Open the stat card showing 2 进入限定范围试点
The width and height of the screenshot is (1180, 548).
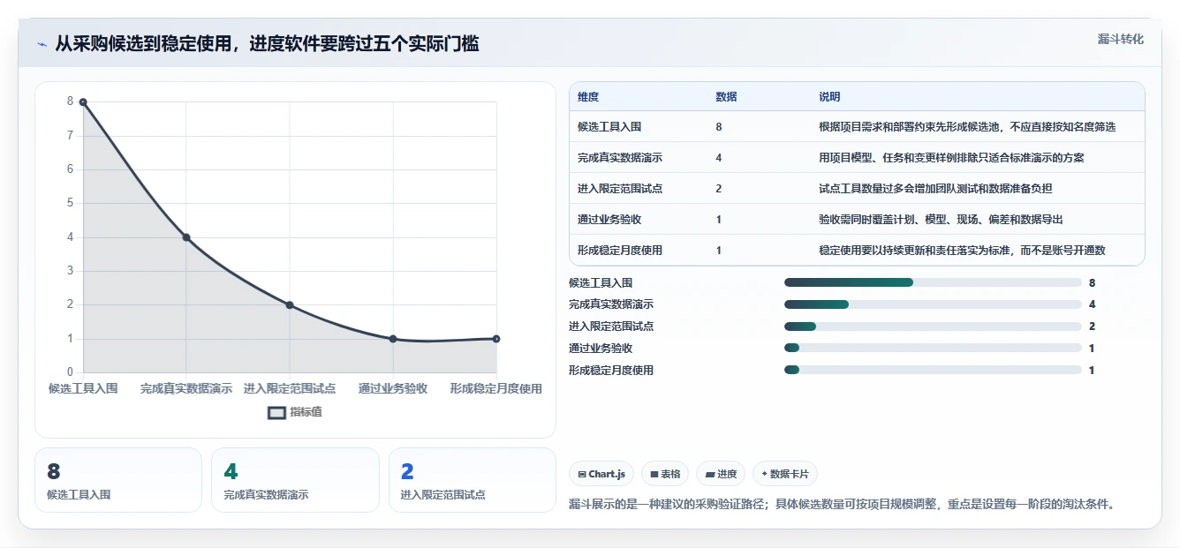(473, 480)
